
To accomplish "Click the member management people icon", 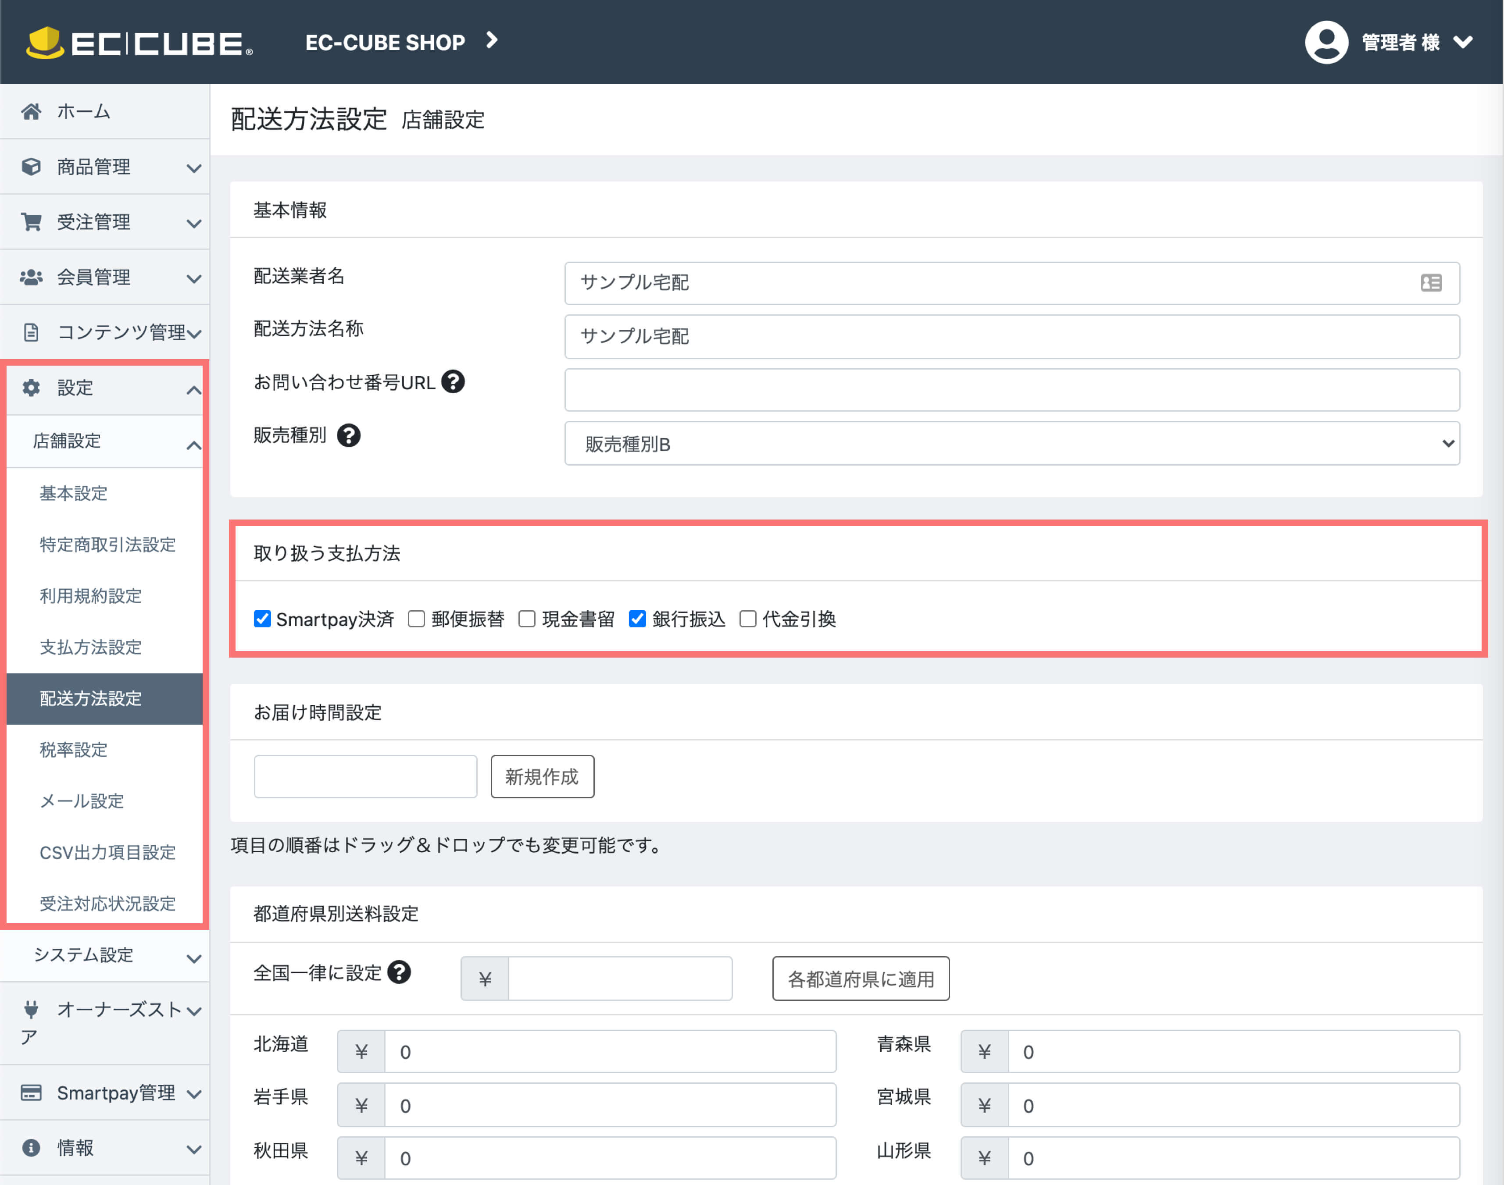I will pos(31,277).
